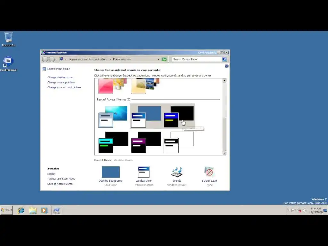Click Personalization breadcrumb segment

click(122, 59)
